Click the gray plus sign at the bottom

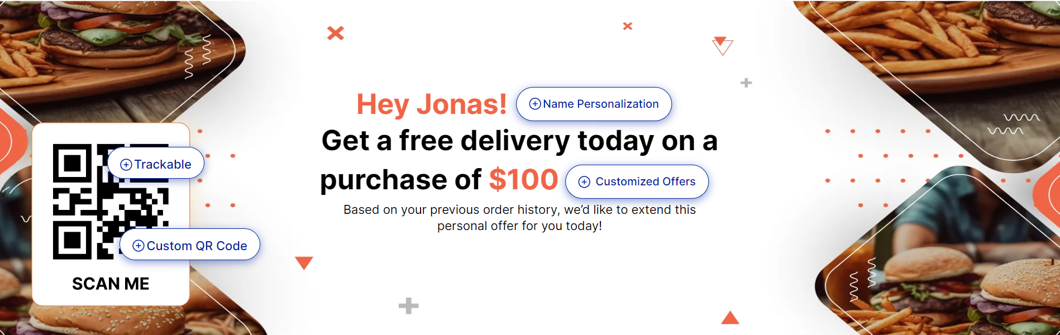pyautogui.click(x=408, y=305)
